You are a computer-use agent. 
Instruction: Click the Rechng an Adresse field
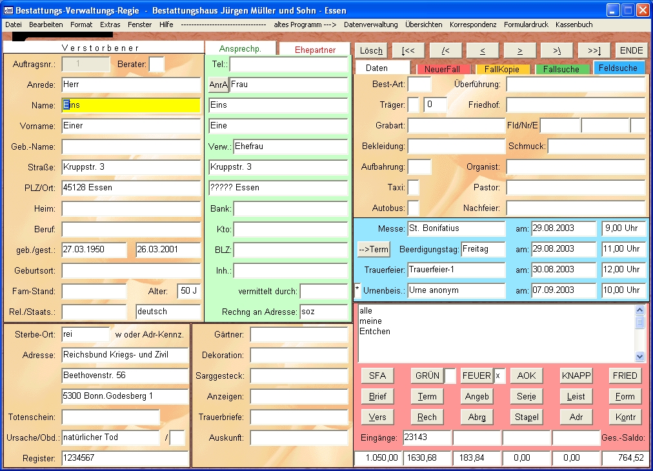pos(323,312)
